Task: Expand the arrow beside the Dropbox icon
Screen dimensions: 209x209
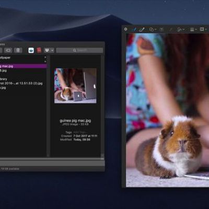Action: [x=52, y=50]
